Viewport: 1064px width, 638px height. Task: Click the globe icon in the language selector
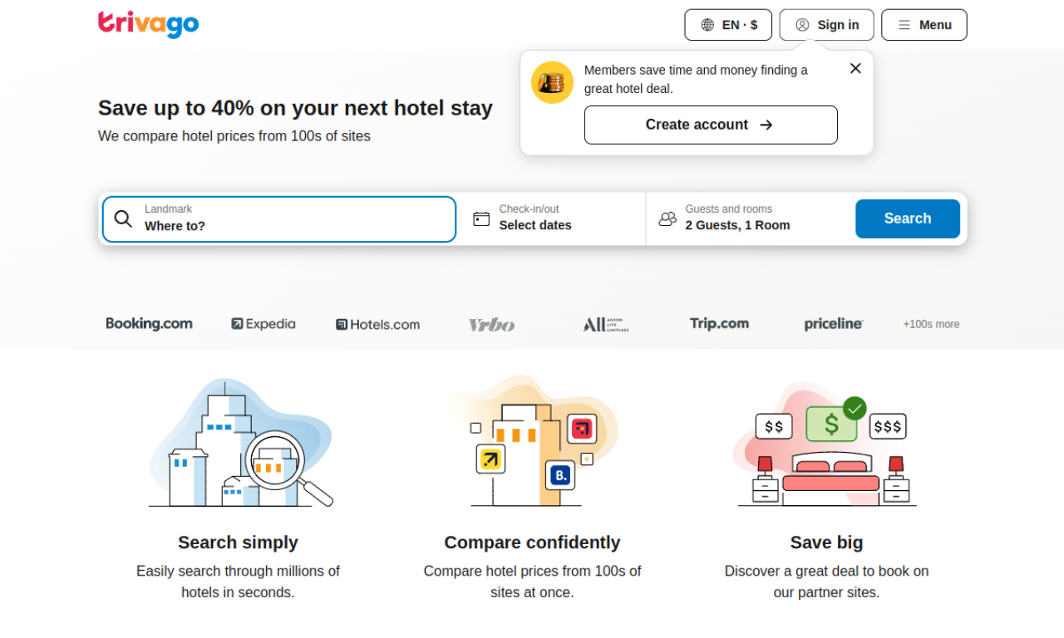(709, 25)
